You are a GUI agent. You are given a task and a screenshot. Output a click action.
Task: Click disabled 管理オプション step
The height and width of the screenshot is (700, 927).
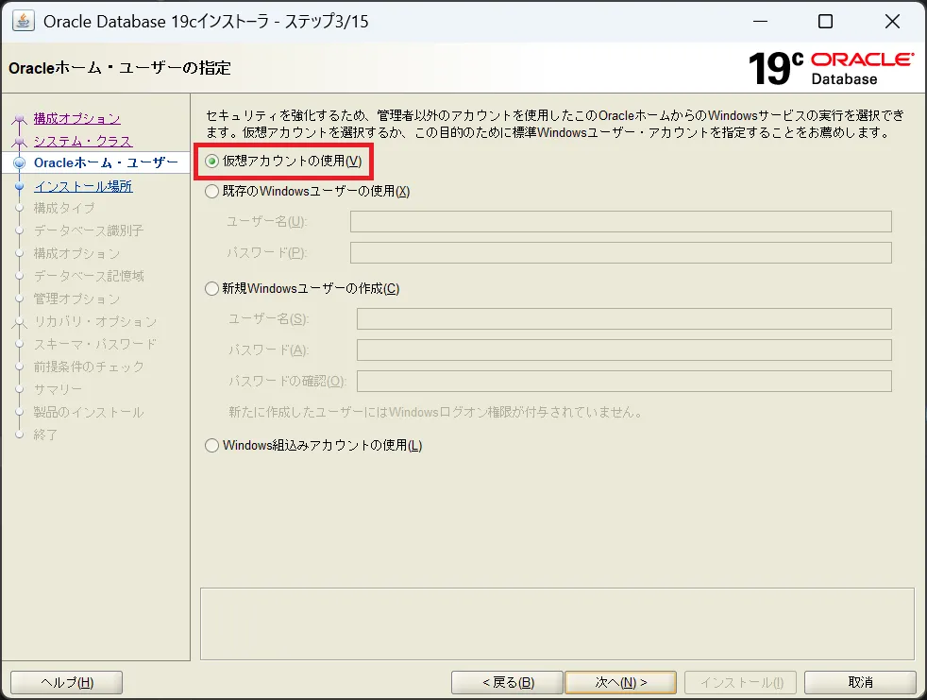coord(76,299)
